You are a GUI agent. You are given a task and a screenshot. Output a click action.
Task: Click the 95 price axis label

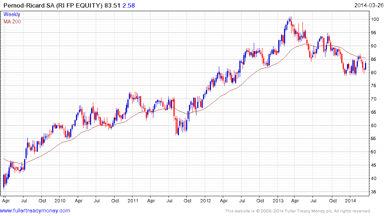tap(374, 33)
